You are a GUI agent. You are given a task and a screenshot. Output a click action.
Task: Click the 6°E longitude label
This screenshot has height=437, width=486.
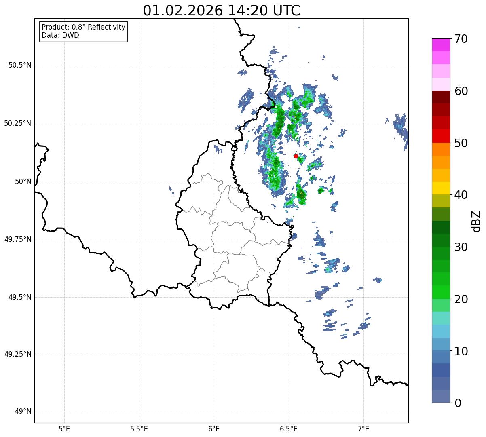click(214, 429)
